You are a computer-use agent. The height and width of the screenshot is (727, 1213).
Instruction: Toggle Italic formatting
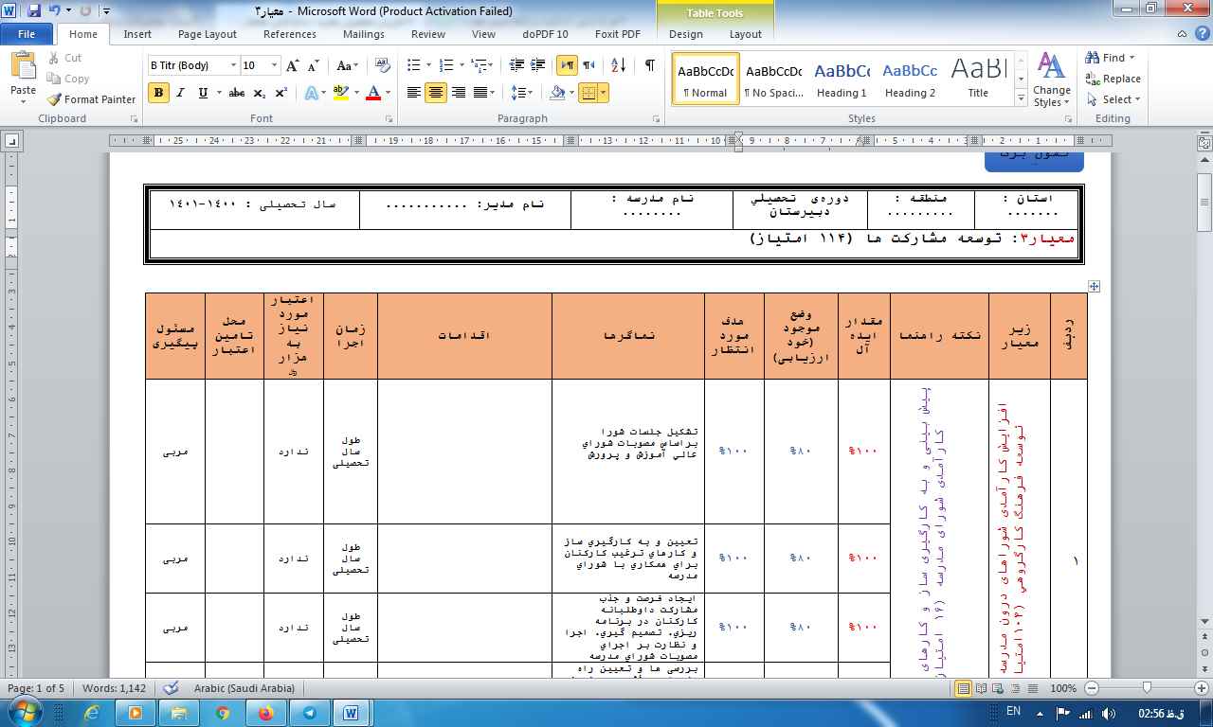(x=181, y=93)
